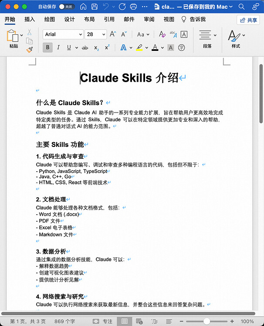Image resolution: width=264 pixels, height=326 pixels.
Task: Click the vertical scrollbar thumb
Action: coord(261,94)
